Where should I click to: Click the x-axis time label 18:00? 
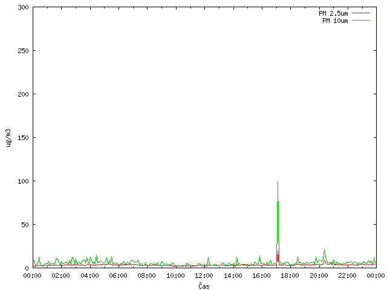290,275
